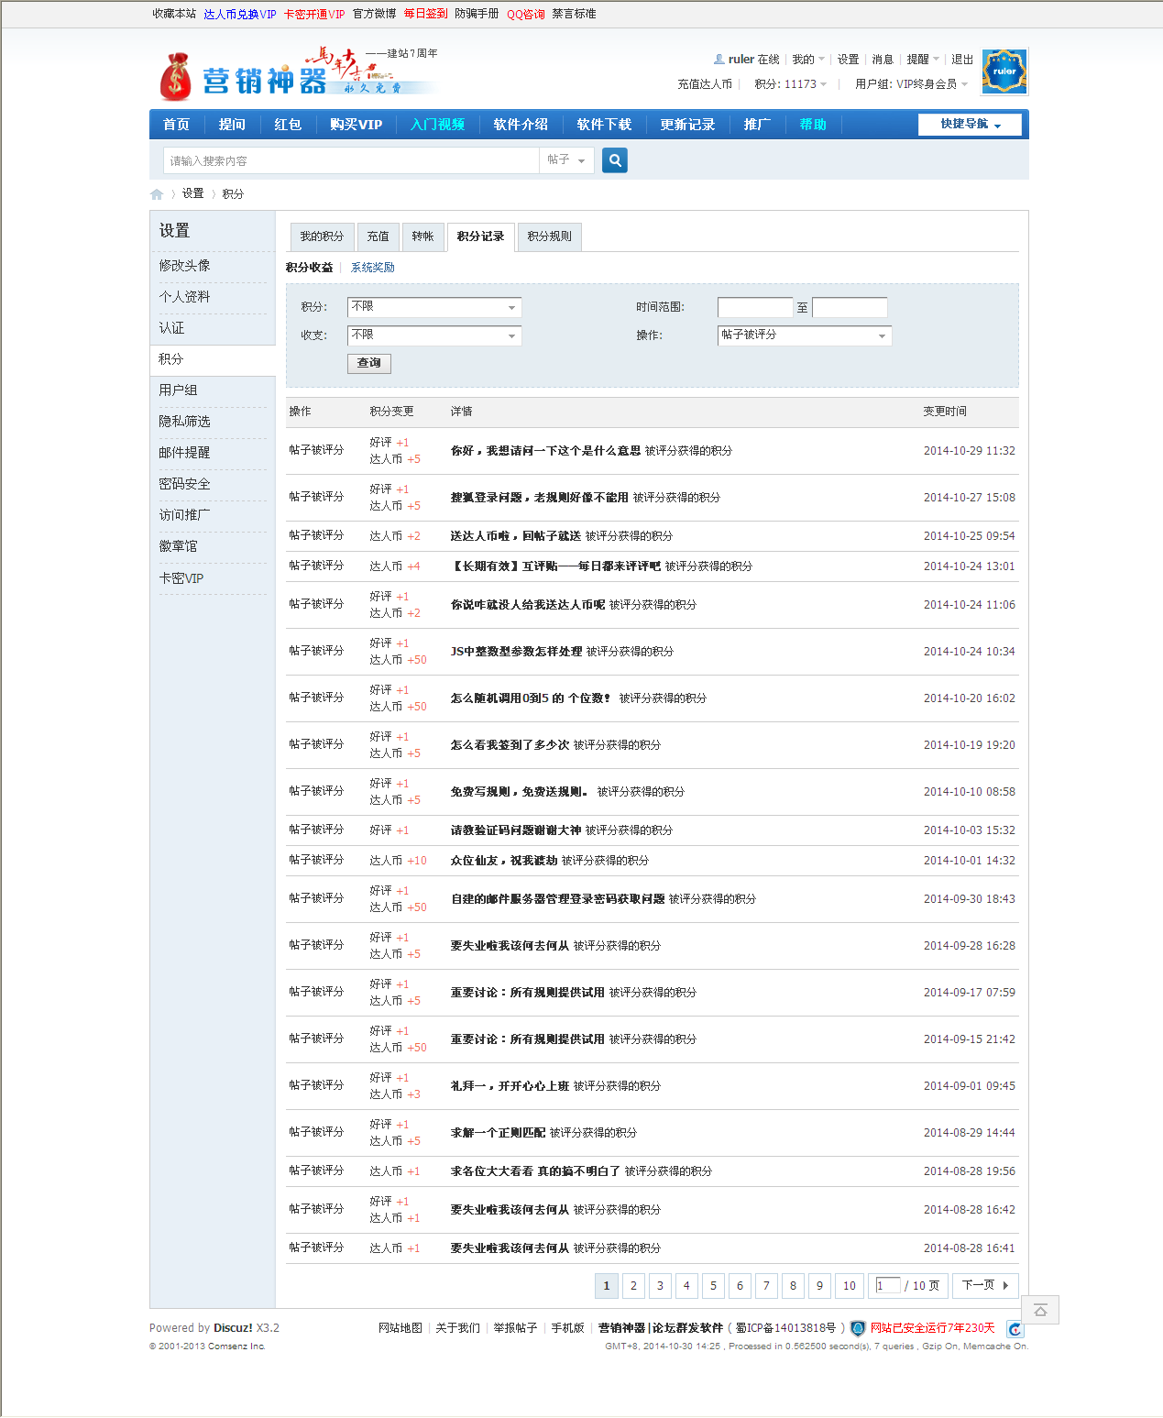Image resolution: width=1163 pixels, height=1418 pixels.
Task: Switch to the 我的积分 tab
Action: pyautogui.click(x=322, y=236)
